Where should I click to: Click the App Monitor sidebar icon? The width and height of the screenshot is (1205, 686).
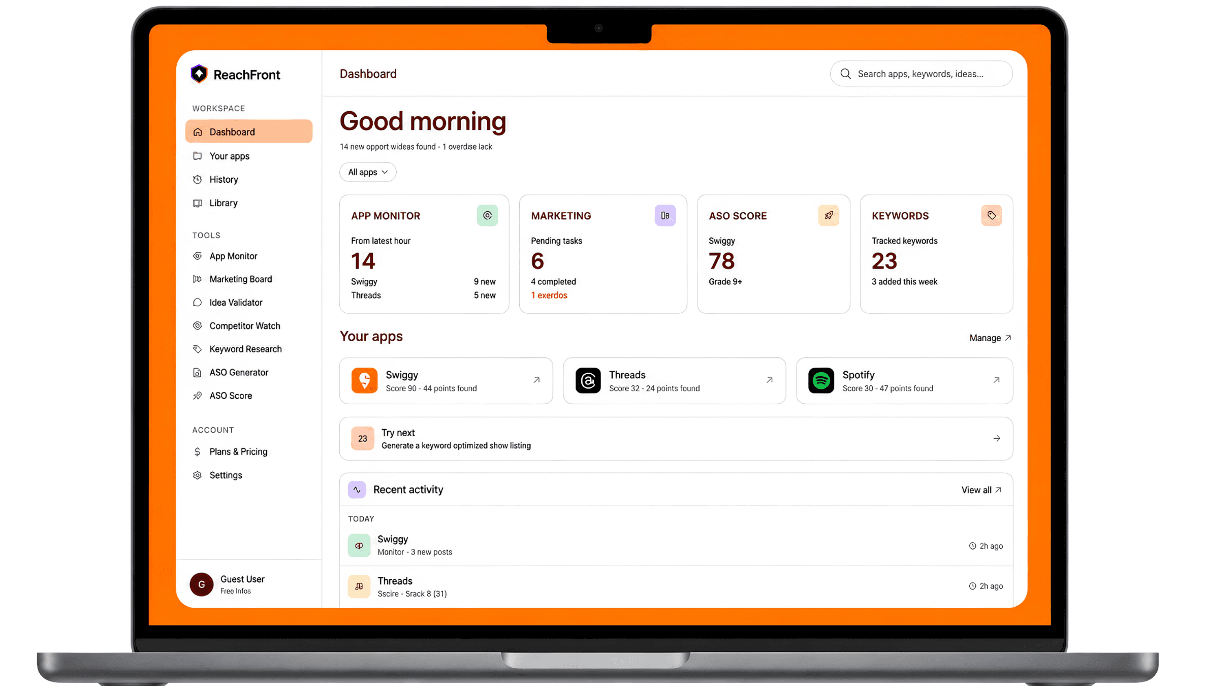[198, 256]
